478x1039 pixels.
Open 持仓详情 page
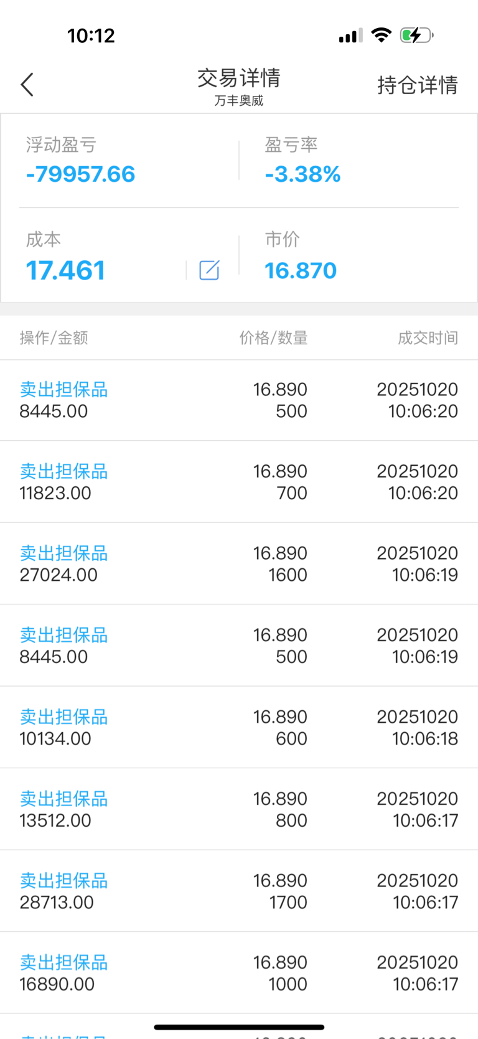tap(417, 85)
